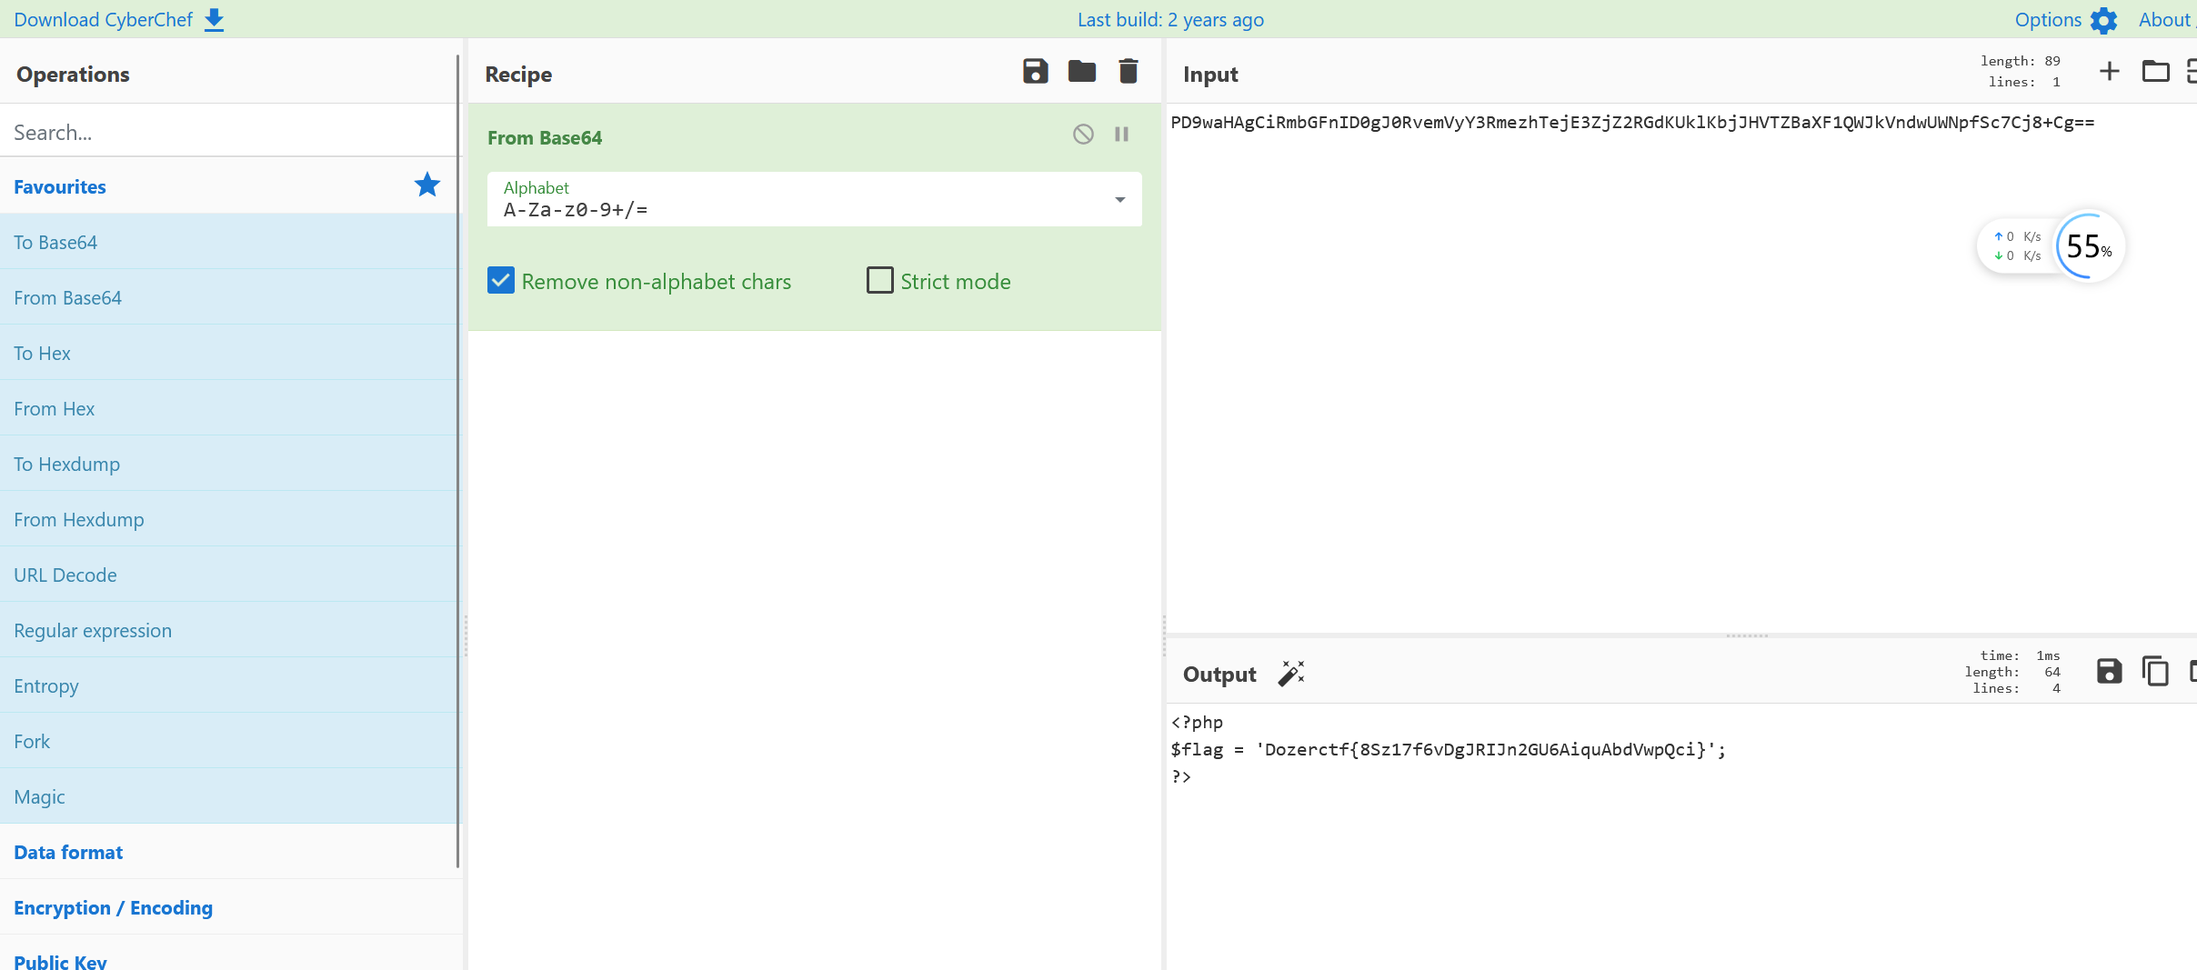This screenshot has height=970, width=2197.
Task: Open folder as input icon
Action: [x=2155, y=72]
